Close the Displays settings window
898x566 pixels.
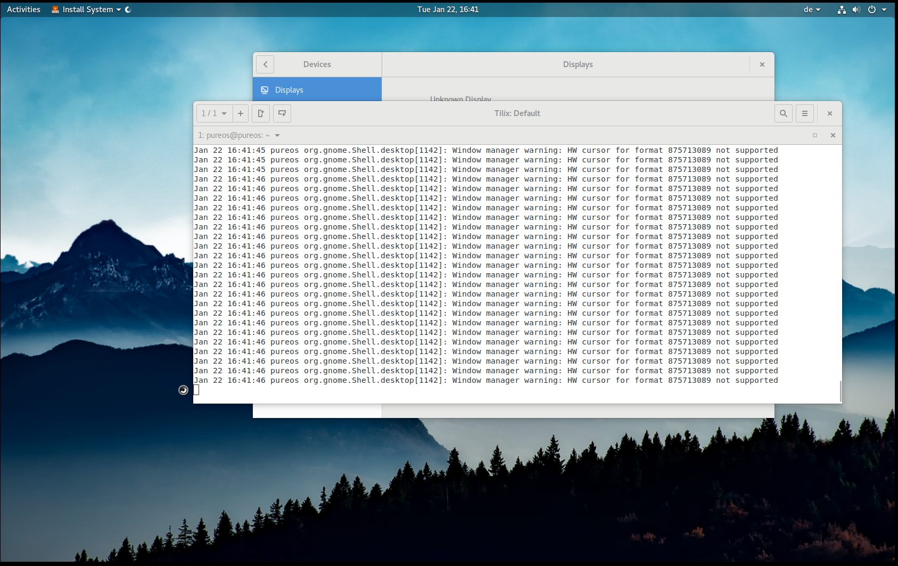(x=762, y=64)
